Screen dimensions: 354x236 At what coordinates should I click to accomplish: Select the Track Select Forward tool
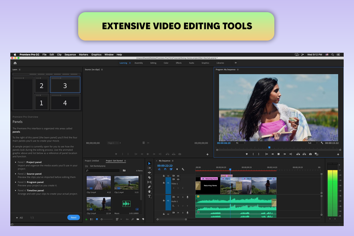tap(149, 168)
